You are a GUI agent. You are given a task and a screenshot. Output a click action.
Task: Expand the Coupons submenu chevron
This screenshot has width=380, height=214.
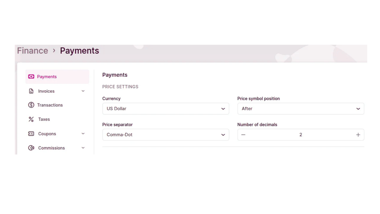[83, 134]
